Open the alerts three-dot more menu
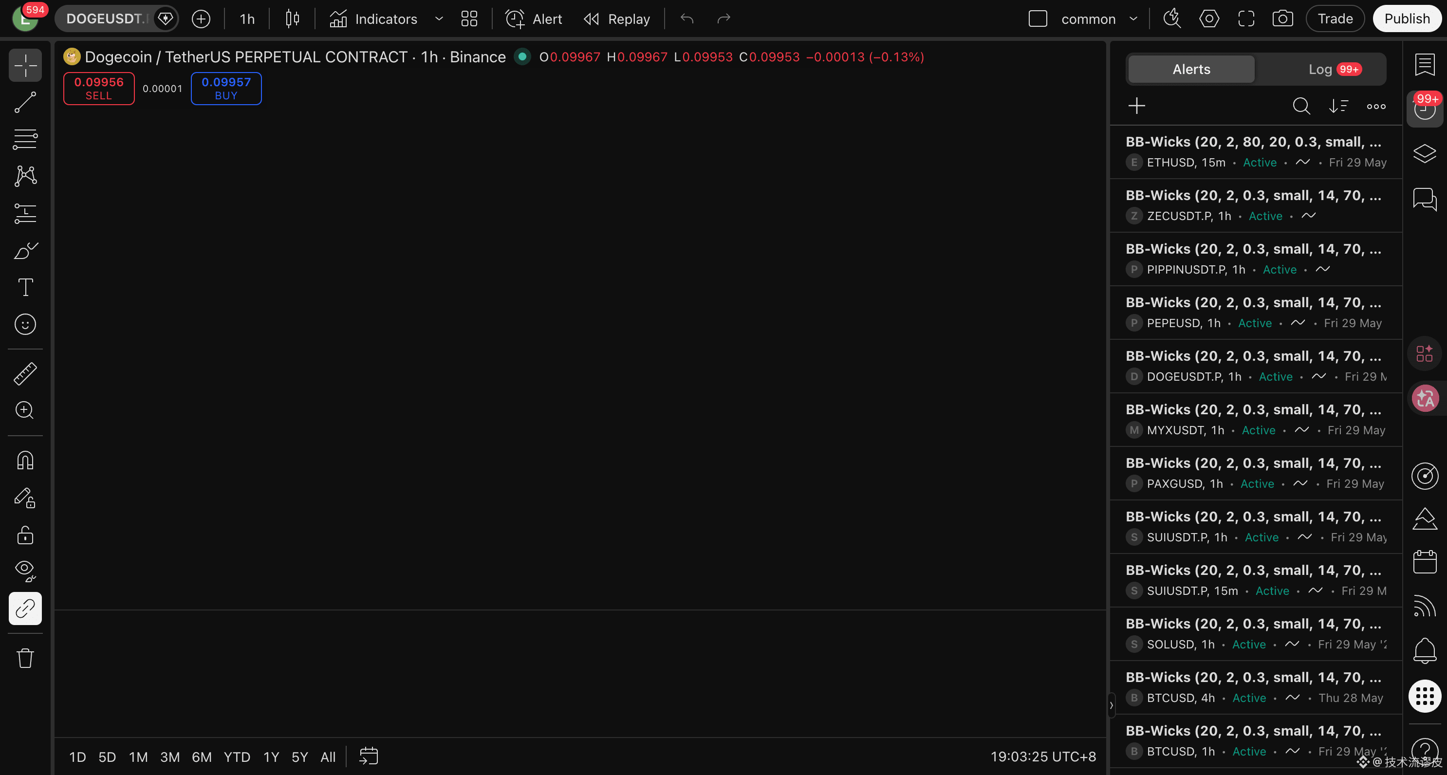Screen dimensions: 1447x775 point(1376,106)
